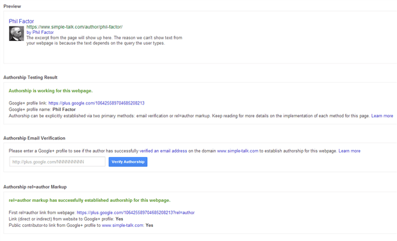Click the Verify Authorship button
Screen dimensions: 397x241
coord(128,162)
